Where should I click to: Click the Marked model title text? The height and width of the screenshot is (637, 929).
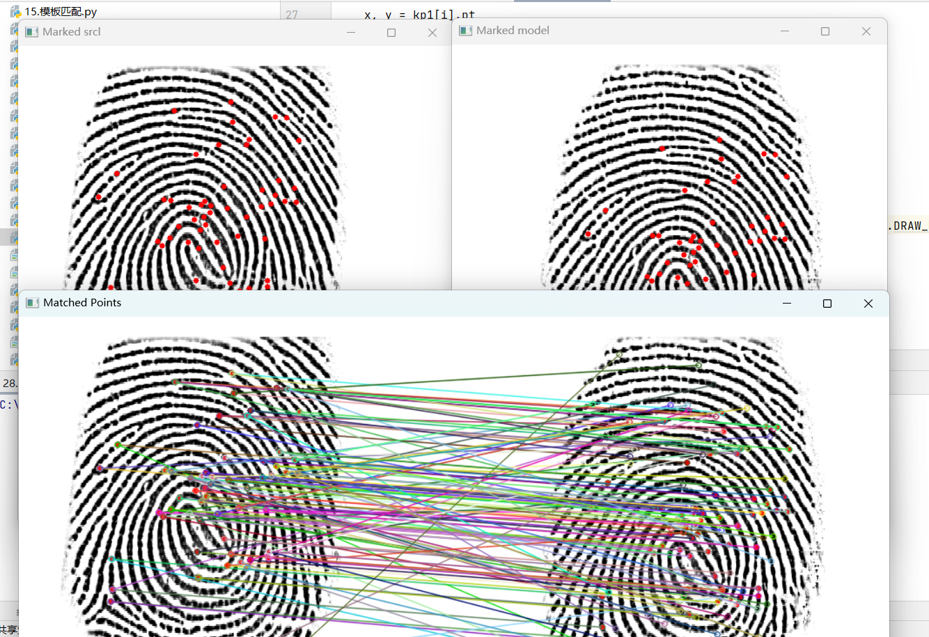coord(513,31)
